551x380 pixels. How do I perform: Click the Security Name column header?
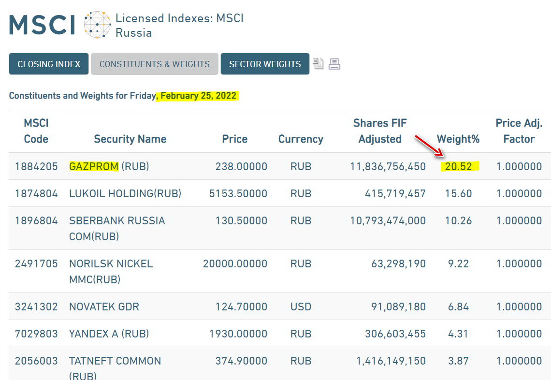[130, 139]
